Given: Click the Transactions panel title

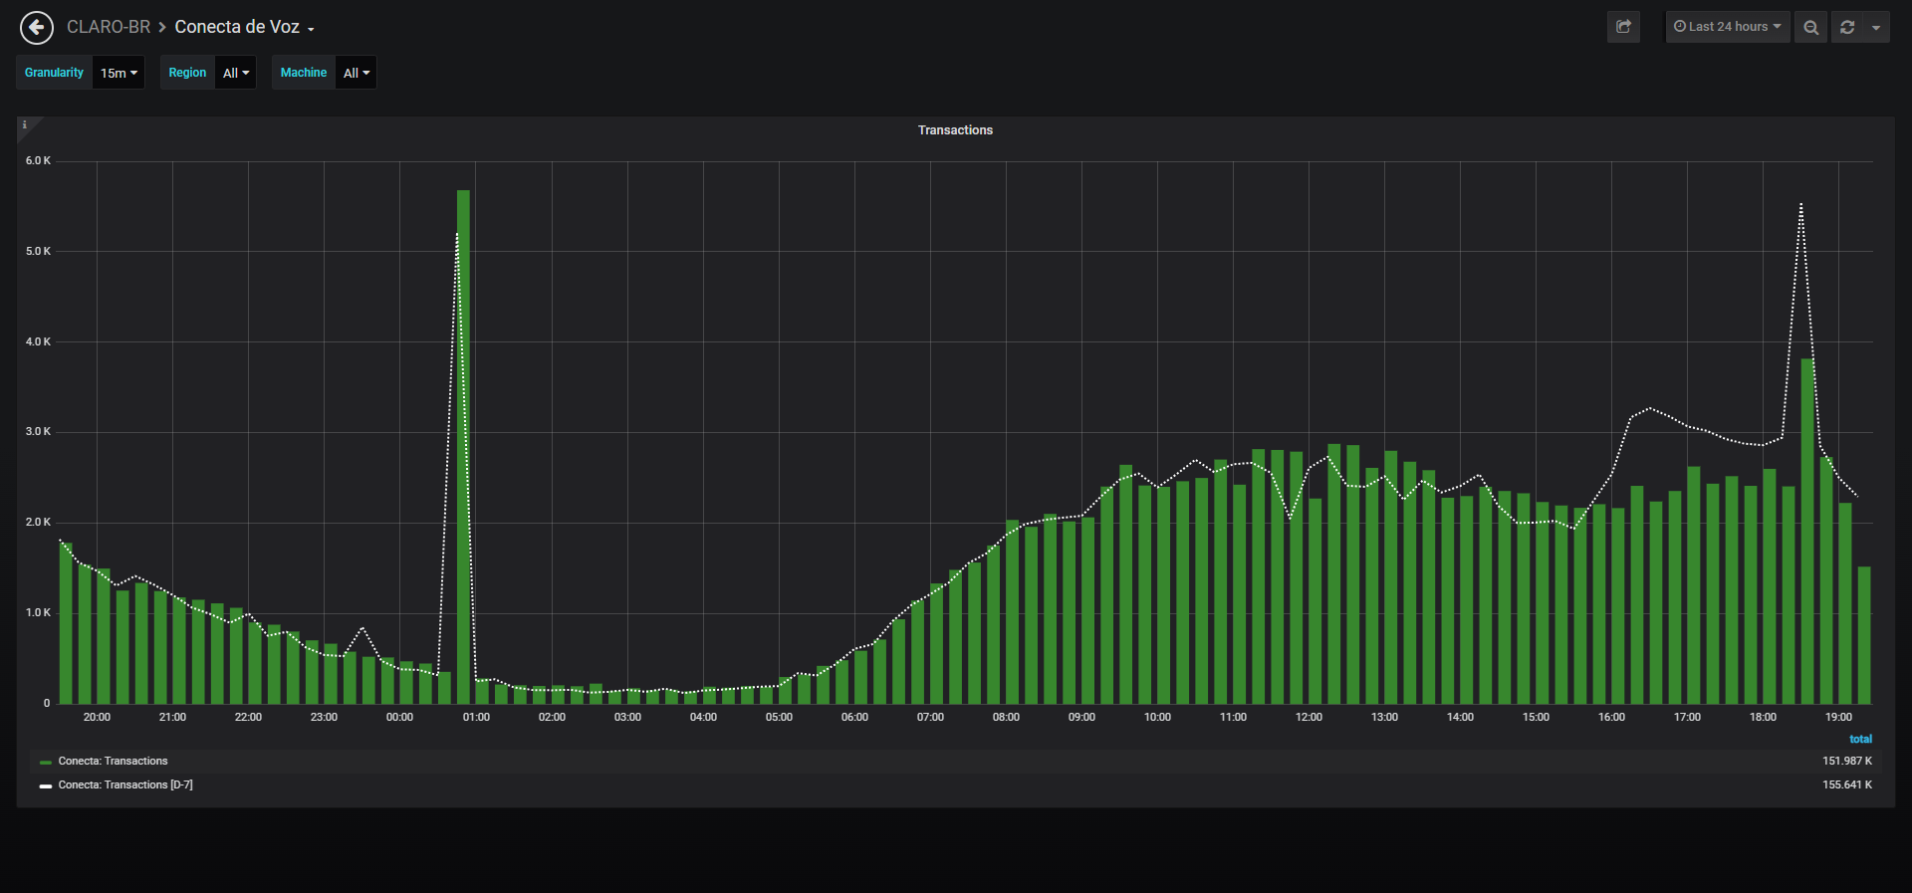Looking at the screenshot, I should pyautogui.click(x=955, y=130).
